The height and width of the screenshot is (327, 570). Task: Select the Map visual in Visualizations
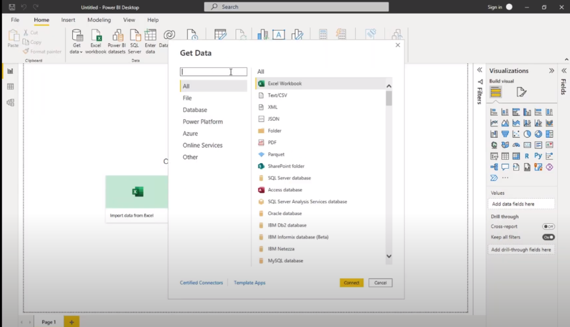pos(494,145)
